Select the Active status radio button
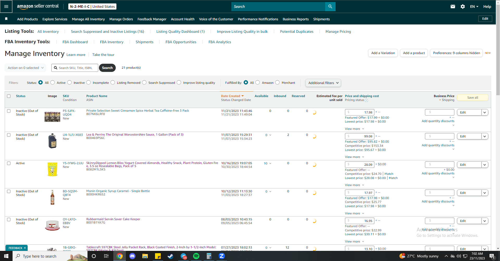This screenshot has height=261, width=500. (x=53, y=82)
